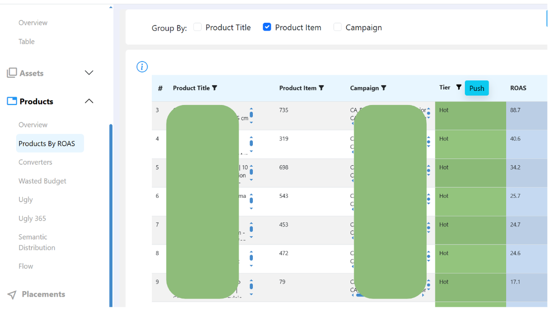Enable Group By Product Title checkbox
Image resolution: width=549 pixels, height=314 pixels.
pos(197,27)
